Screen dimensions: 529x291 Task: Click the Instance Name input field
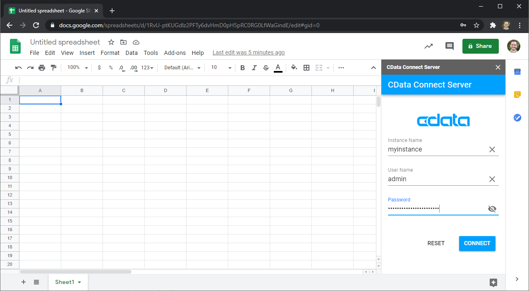point(436,149)
